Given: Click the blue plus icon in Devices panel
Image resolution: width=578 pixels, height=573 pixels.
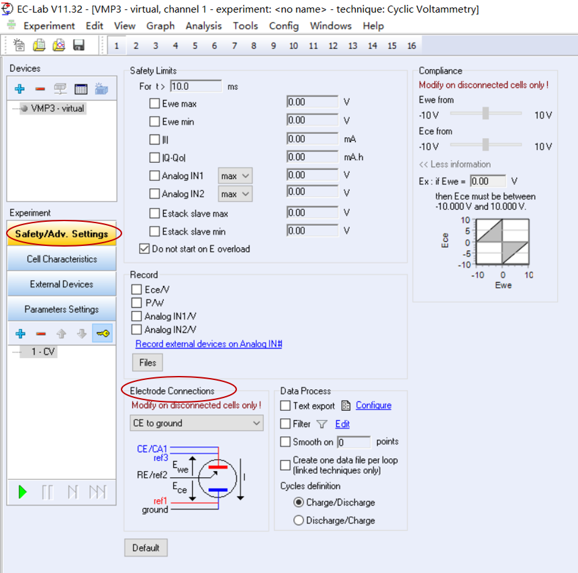Looking at the screenshot, I should pyautogui.click(x=20, y=89).
